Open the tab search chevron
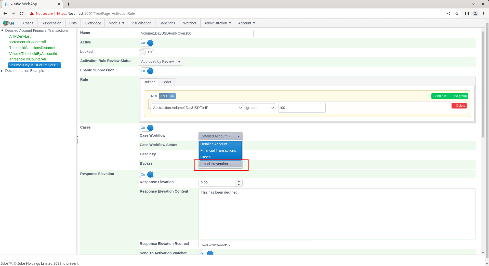The image size is (489, 266). tap(473, 4)
